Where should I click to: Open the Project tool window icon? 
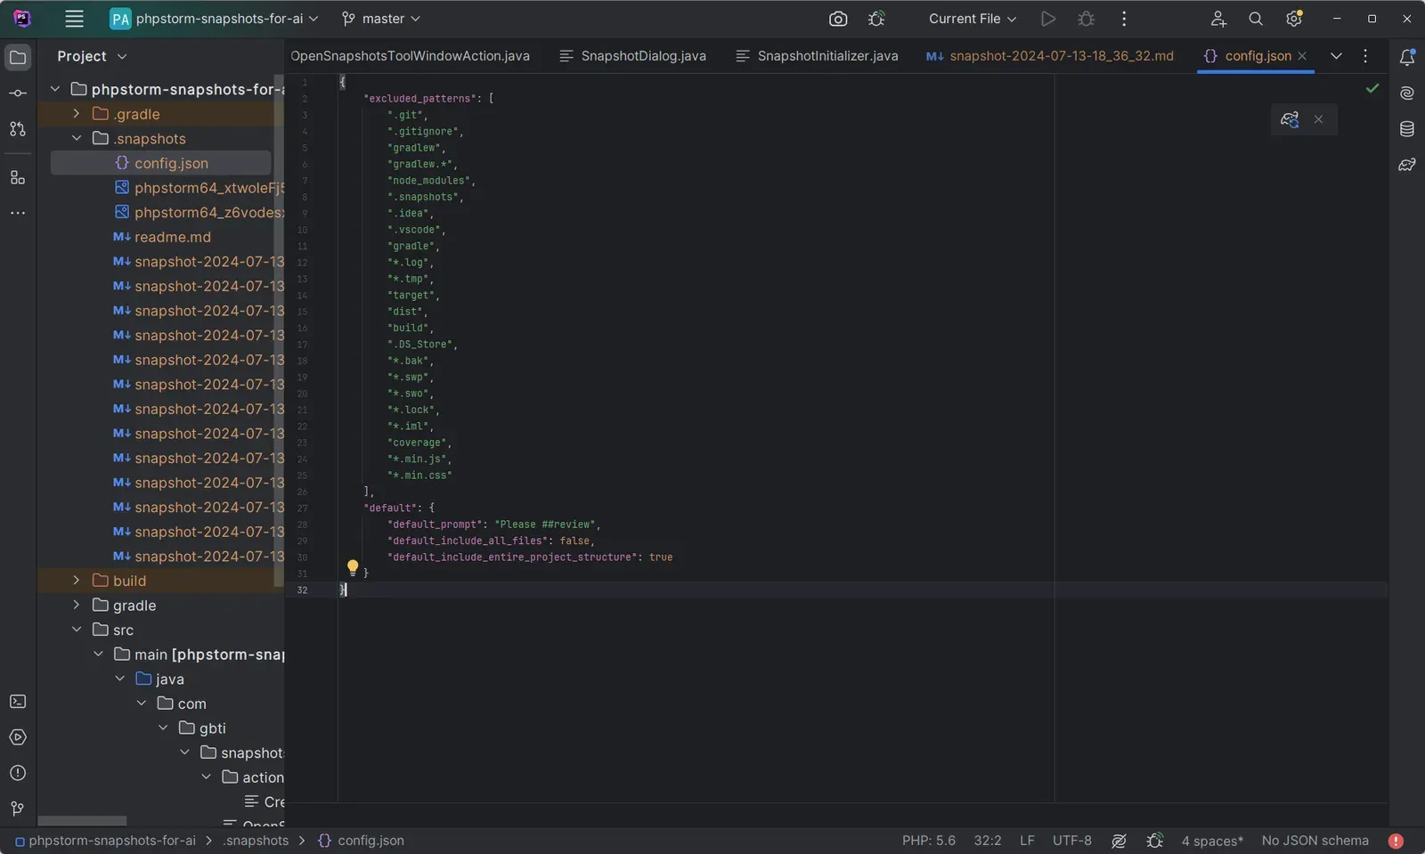[18, 58]
